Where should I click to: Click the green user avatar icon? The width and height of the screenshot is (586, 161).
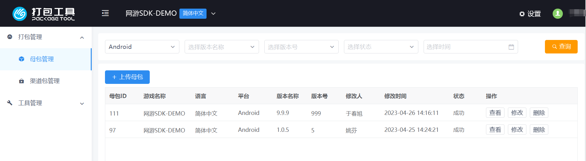pyautogui.click(x=558, y=14)
